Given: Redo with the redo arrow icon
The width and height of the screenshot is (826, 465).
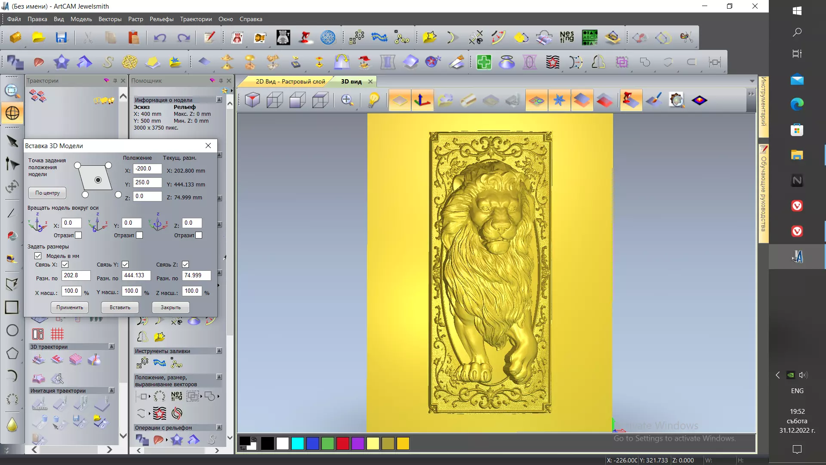Looking at the screenshot, I should [x=184, y=37].
